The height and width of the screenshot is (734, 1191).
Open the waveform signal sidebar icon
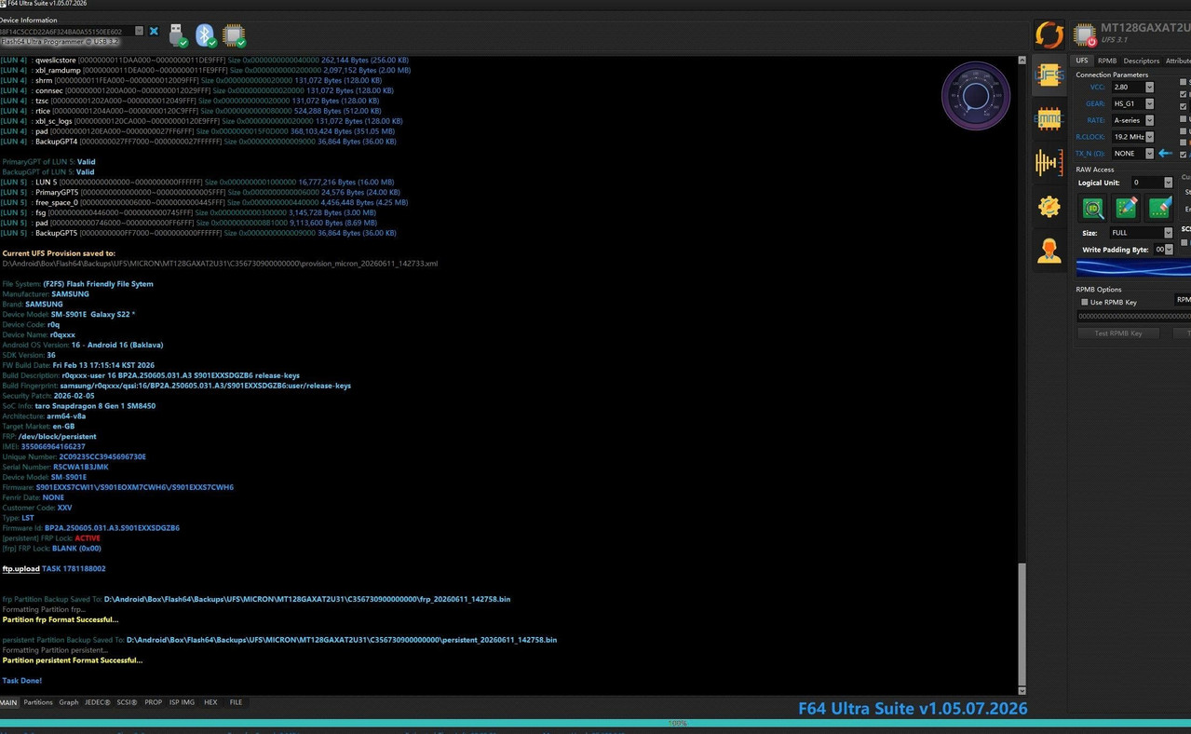[1049, 163]
